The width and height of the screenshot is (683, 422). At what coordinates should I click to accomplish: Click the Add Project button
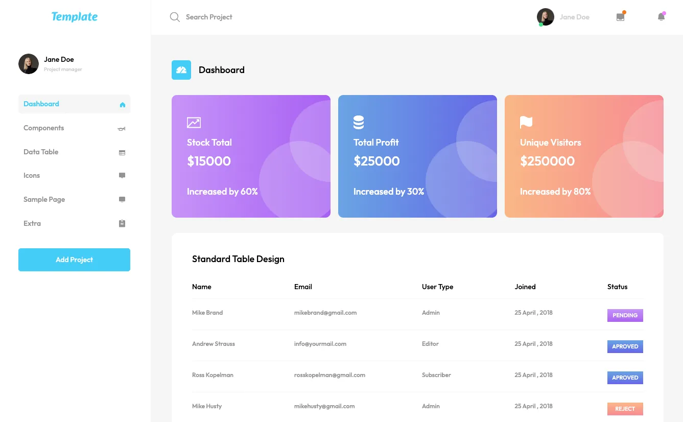(74, 260)
